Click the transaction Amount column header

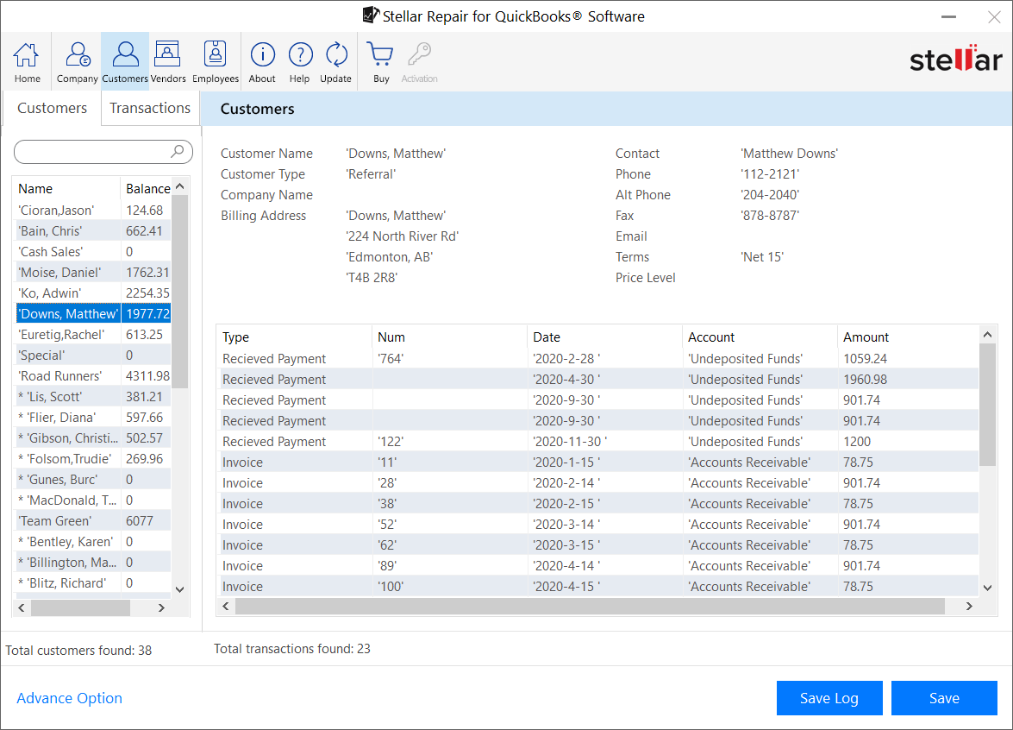tap(909, 337)
